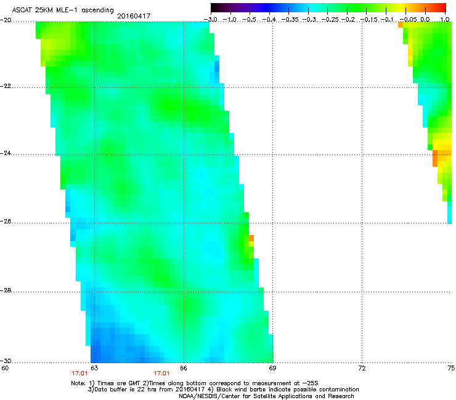Click the note line 'Times are GMT'
The width and height of the screenshot is (456, 400).
tap(195, 383)
